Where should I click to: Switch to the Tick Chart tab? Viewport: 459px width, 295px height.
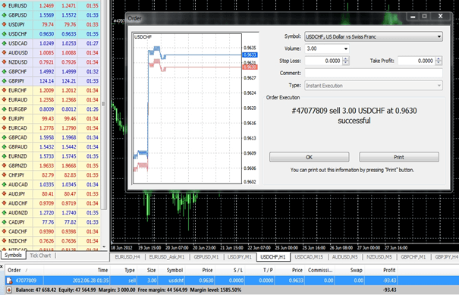point(40,256)
